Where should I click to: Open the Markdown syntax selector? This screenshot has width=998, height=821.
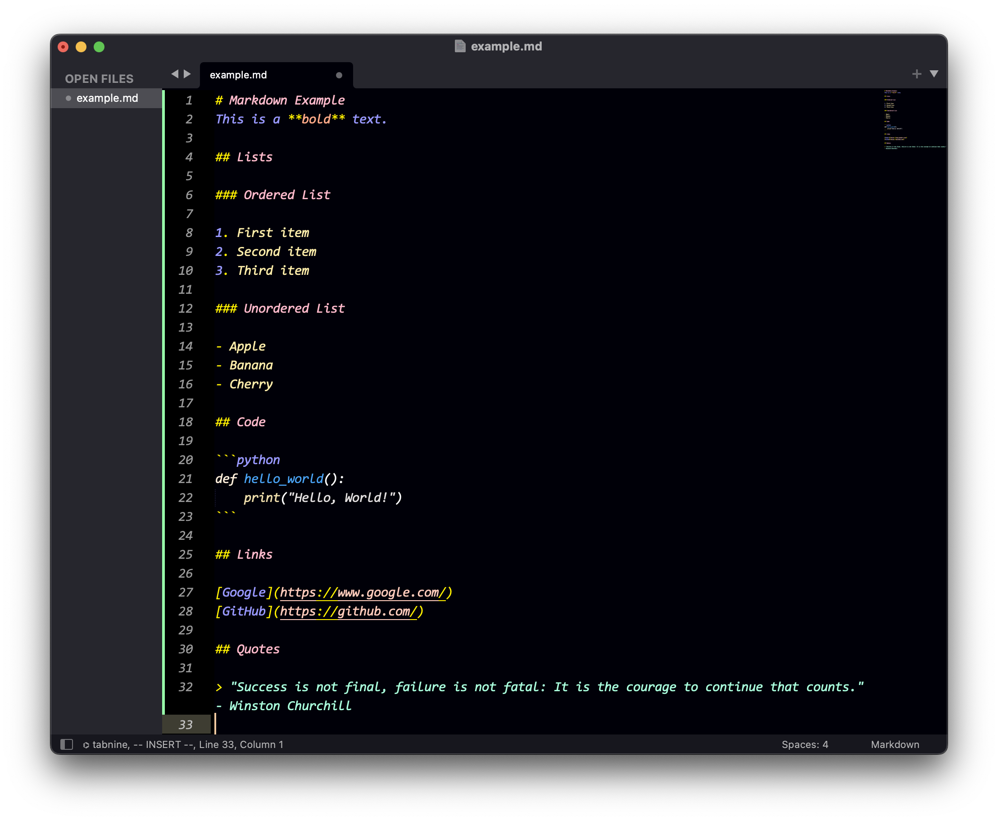pyautogui.click(x=894, y=744)
